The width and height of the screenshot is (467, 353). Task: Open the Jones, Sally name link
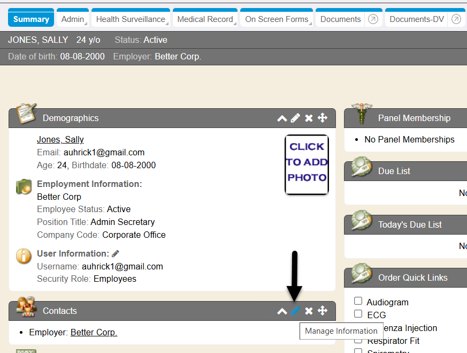[60, 139]
